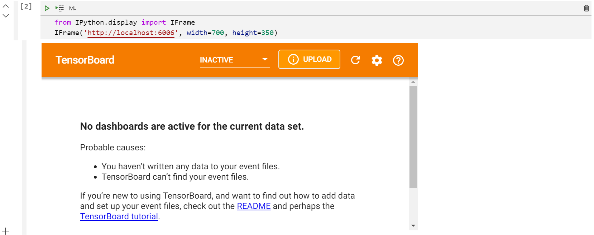Move cell up with the up chevron

pyautogui.click(x=6, y=6)
